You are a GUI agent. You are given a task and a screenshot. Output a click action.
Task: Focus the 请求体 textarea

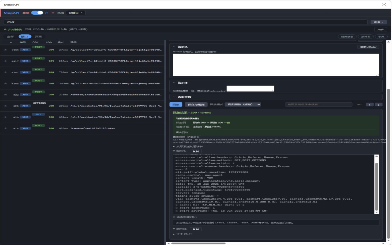(250, 89)
